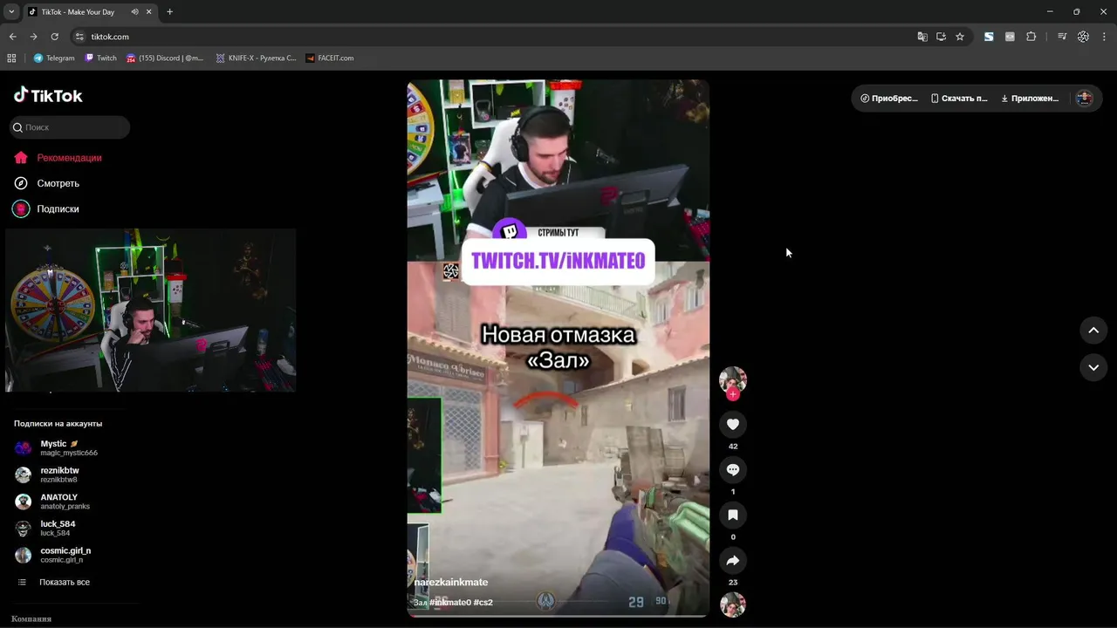The width and height of the screenshot is (1117, 628).
Task: Open a new tab with the plus button
Action: [x=169, y=12]
